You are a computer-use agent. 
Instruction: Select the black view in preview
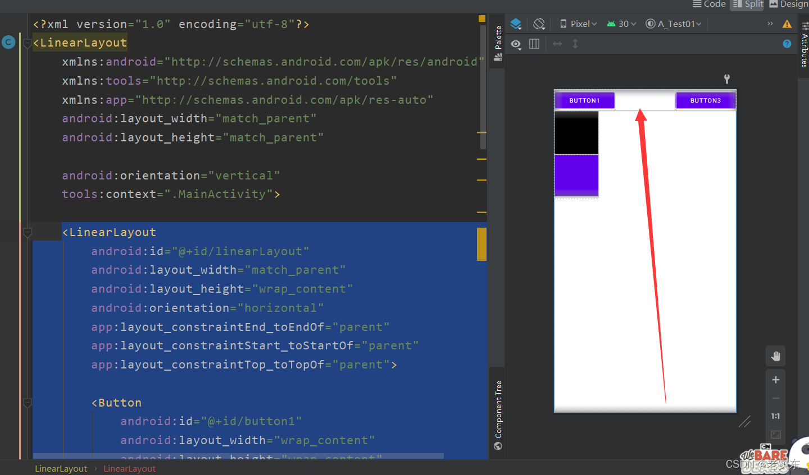576,132
